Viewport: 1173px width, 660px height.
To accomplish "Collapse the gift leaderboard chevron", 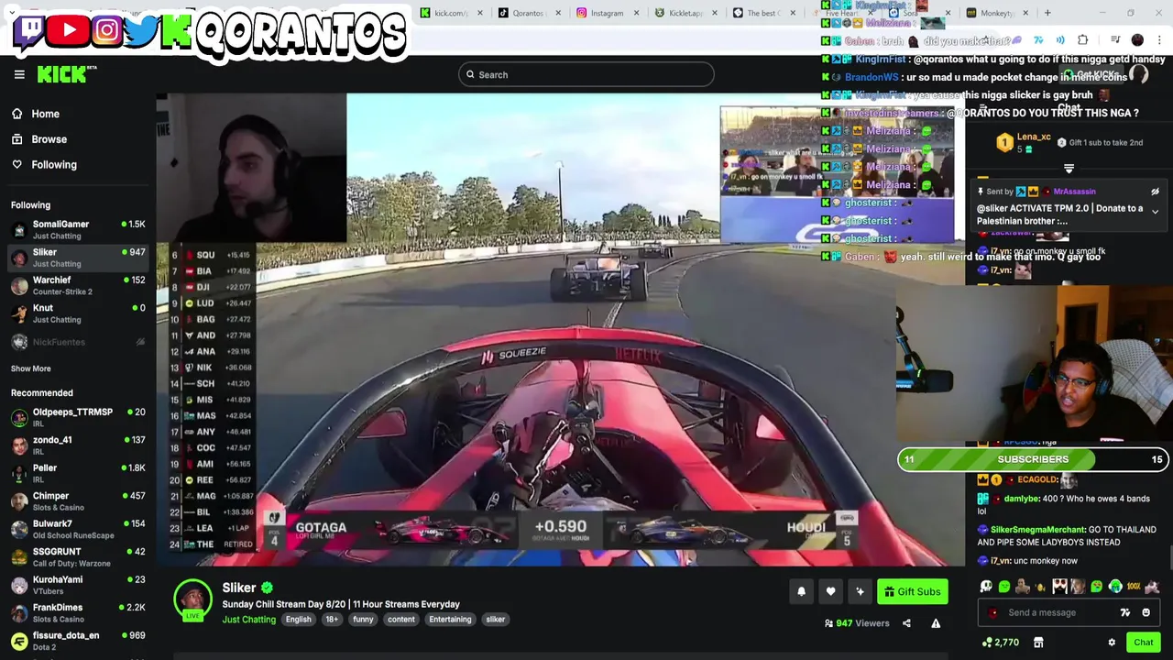I will tap(1069, 169).
